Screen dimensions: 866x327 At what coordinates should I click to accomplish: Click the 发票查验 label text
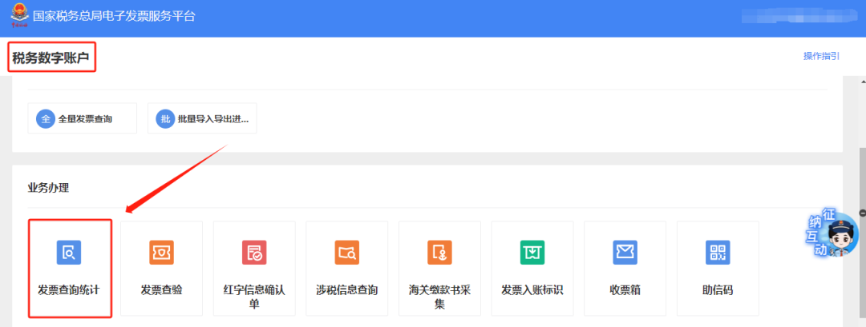161,290
